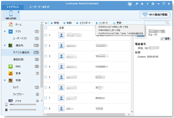Check the checkbox for contact row 6
The image size is (174, 118).
tap(46, 87)
